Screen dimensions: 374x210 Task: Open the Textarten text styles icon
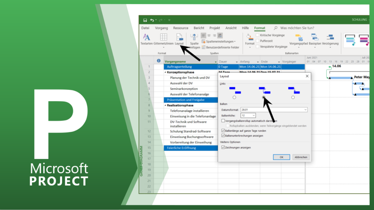coord(146,37)
